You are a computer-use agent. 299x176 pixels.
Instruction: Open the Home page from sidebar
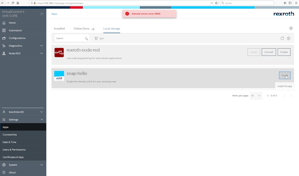point(12,23)
